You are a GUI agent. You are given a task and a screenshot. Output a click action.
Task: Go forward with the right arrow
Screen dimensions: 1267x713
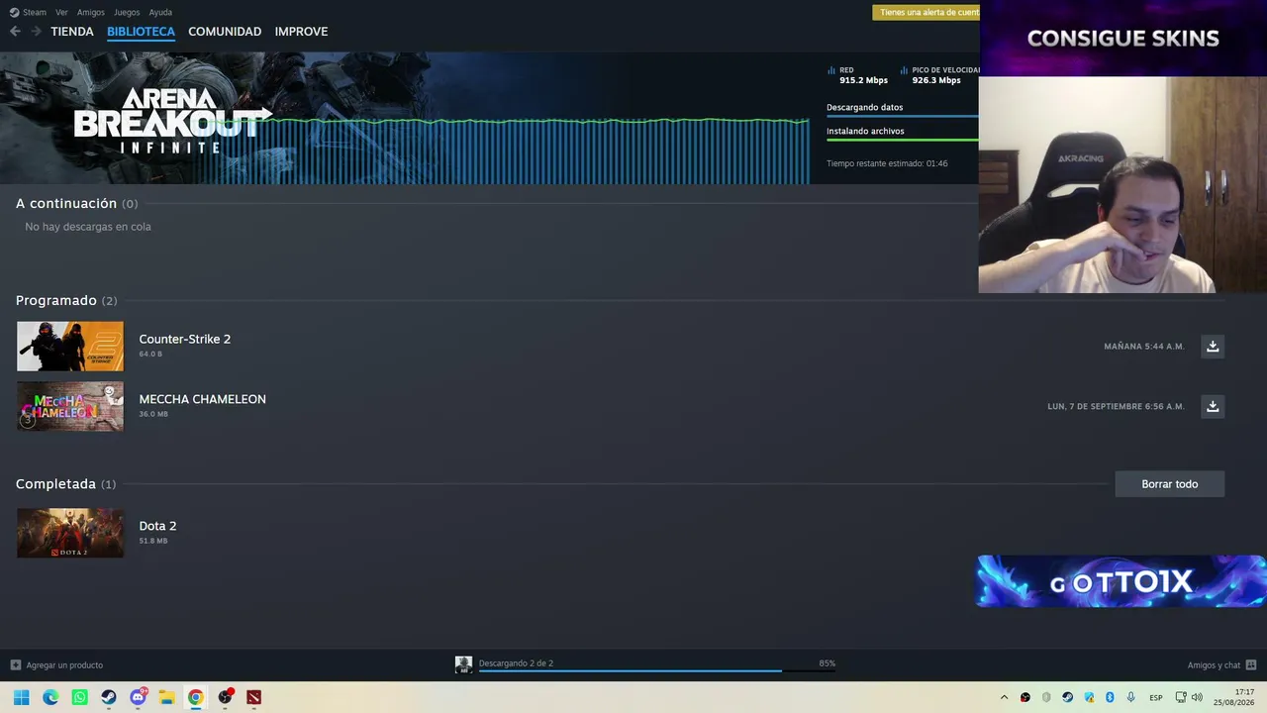pyautogui.click(x=36, y=32)
